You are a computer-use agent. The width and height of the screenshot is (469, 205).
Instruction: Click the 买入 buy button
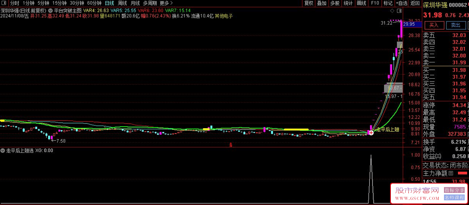coord(434,25)
